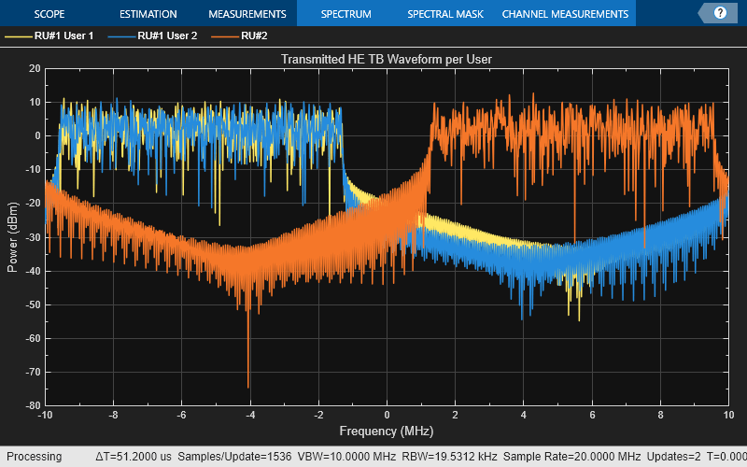Image resolution: width=747 pixels, height=467 pixels.
Task: Click the 10 tick label on frequency axis
Action: click(728, 415)
